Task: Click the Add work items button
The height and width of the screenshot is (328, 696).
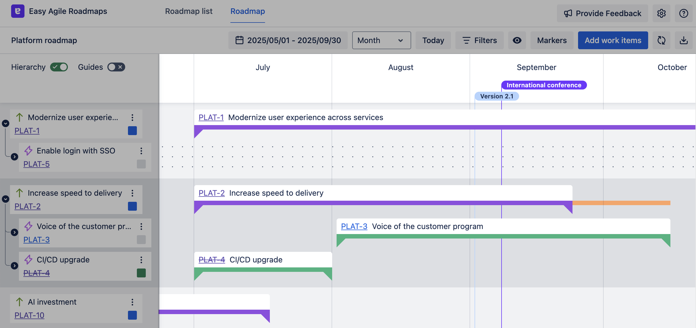Action: click(x=613, y=40)
